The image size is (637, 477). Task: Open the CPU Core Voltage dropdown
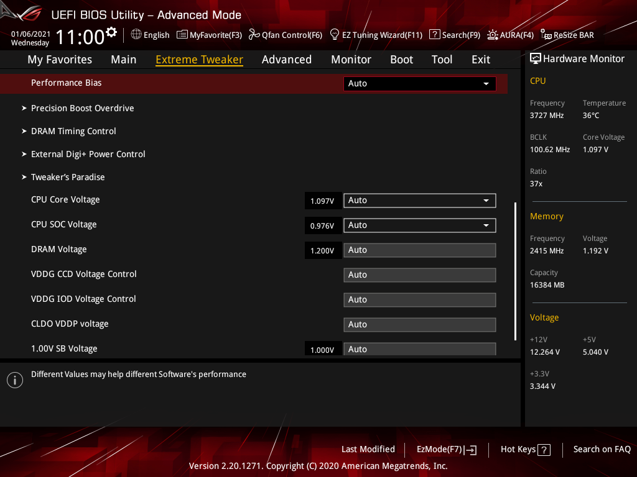[420, 201]
